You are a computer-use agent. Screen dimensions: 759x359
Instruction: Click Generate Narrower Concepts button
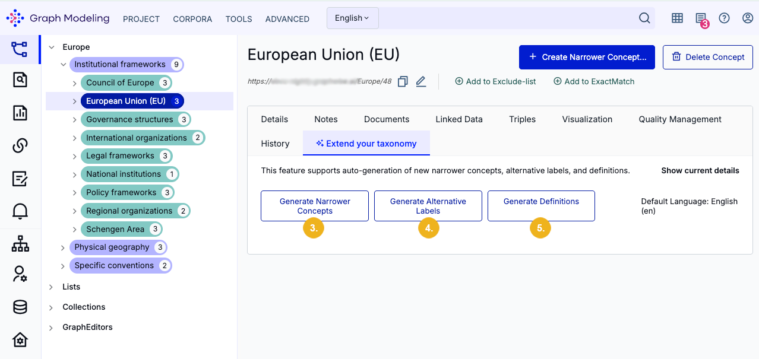point(315,206)
